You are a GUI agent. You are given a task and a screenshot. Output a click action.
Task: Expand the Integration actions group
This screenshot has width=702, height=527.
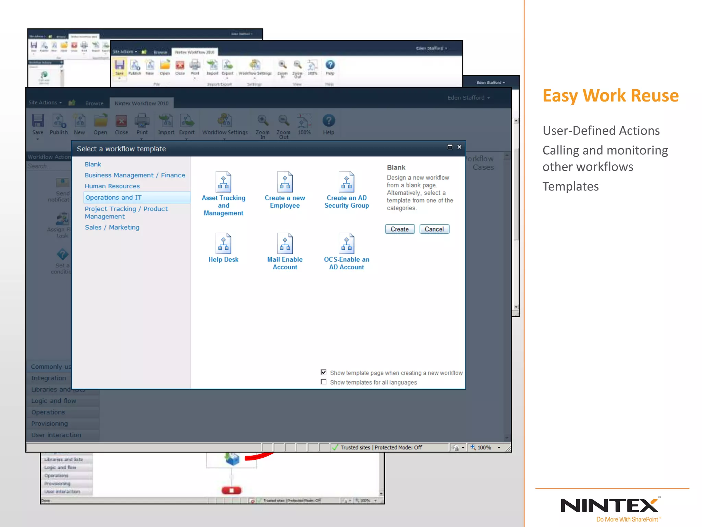(x=49, y=378)
